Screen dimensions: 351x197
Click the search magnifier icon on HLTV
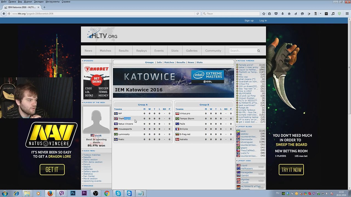259,51
